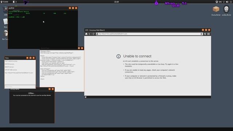Maximize the source code viewer window
Viewport: 233px width, 131px height.
pos(79,48)
